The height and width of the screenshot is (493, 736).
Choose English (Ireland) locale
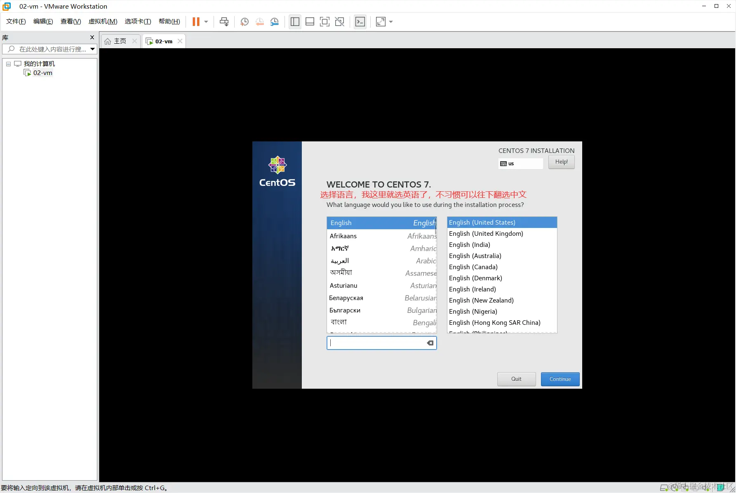(x=502, y=289)
